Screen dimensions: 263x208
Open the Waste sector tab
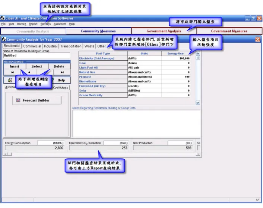(89, 46)
